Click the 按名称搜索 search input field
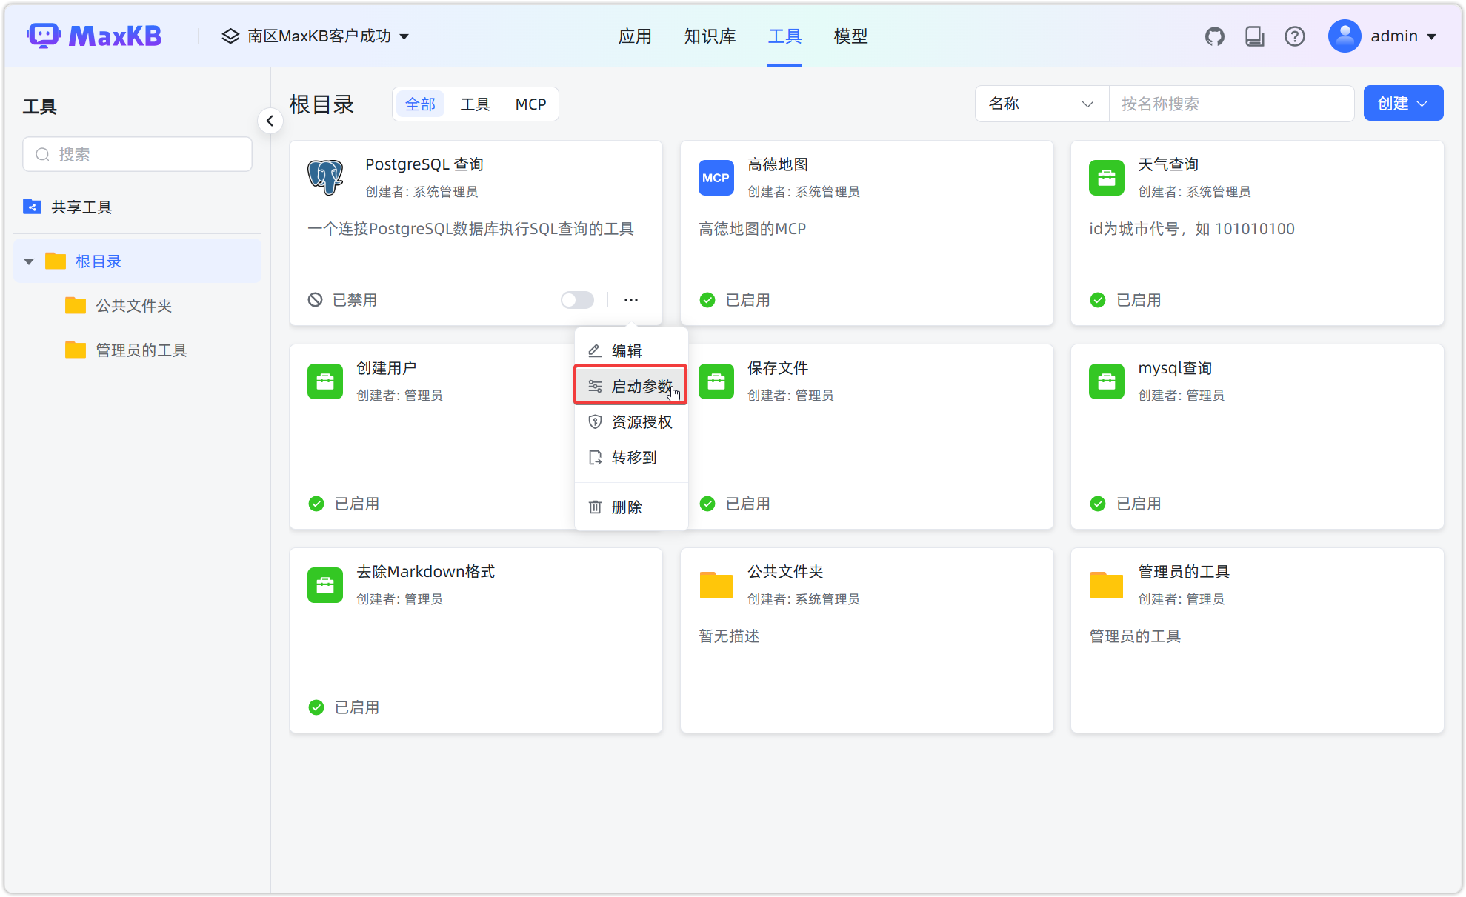 click(x=1231, y=104)
